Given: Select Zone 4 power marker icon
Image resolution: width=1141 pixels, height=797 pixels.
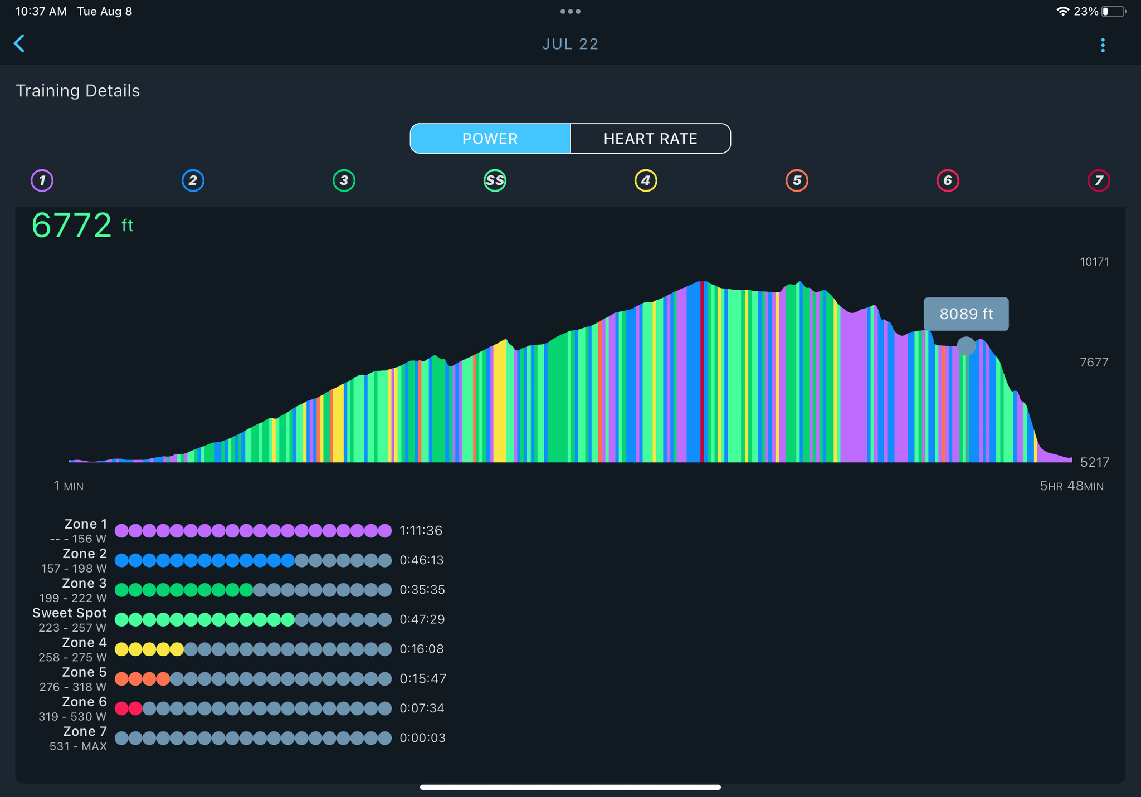Looking at the screenshot, I should (645, 179).
